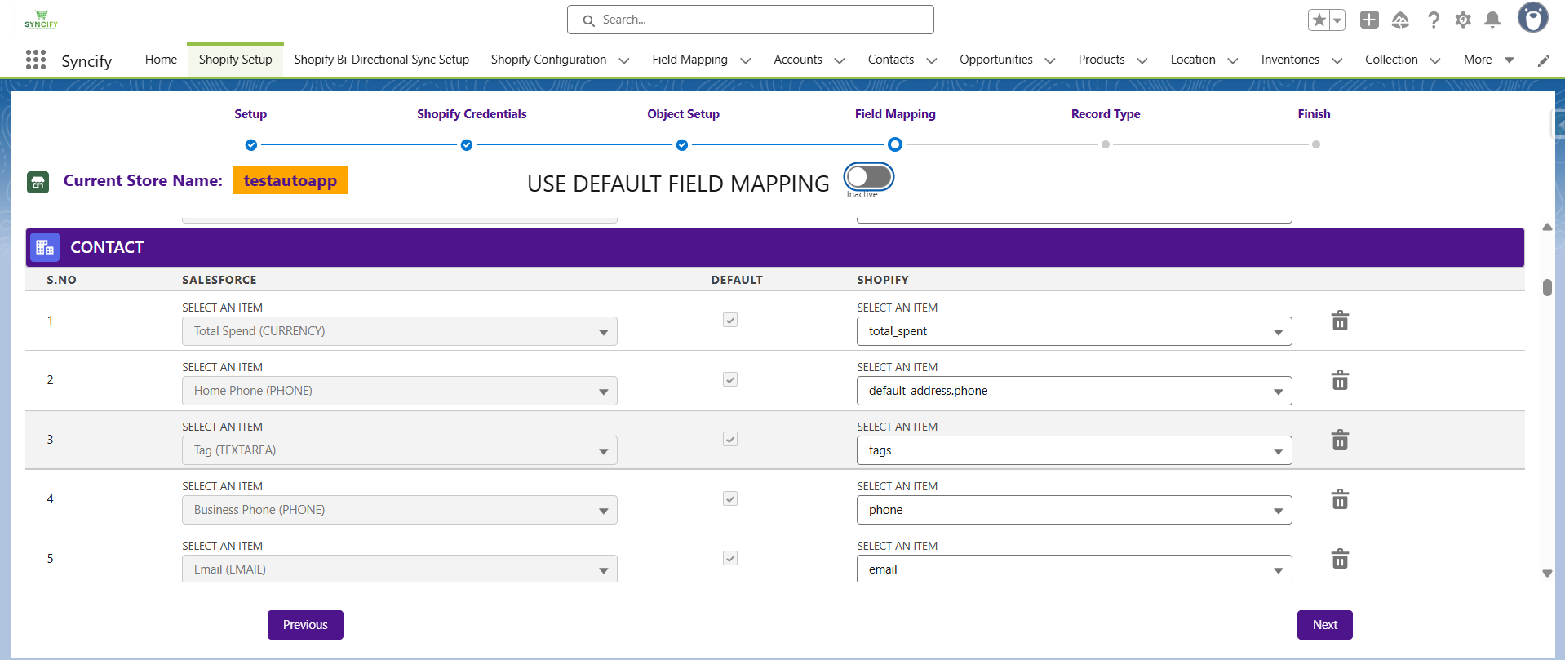Toggle default checkbox for Tag row
The height and width of the screenshot is (660, 1565).
(x=730, y=439)
